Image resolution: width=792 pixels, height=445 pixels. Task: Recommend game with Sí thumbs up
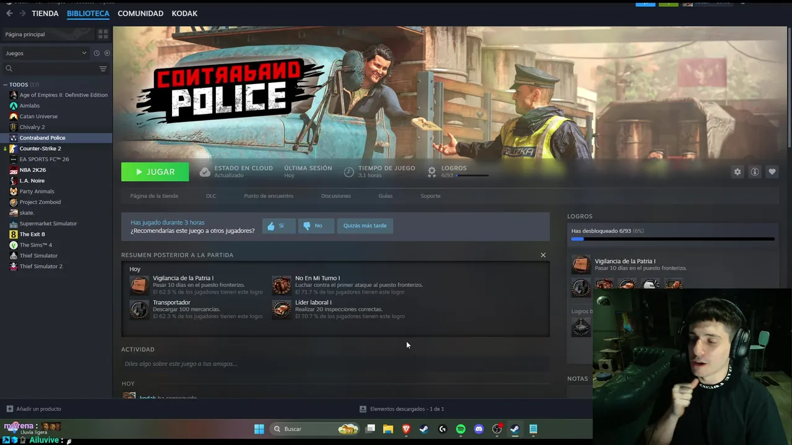278,226
